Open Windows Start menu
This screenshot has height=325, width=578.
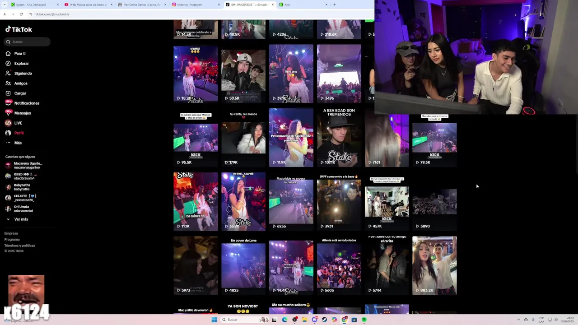(214, 320)
